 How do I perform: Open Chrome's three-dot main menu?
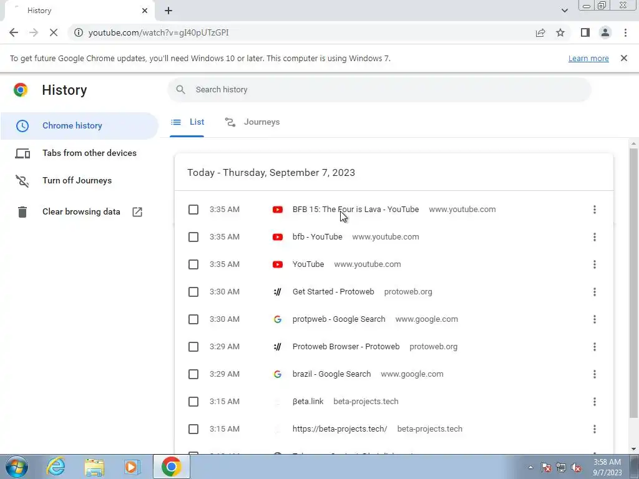pos(625,32)
